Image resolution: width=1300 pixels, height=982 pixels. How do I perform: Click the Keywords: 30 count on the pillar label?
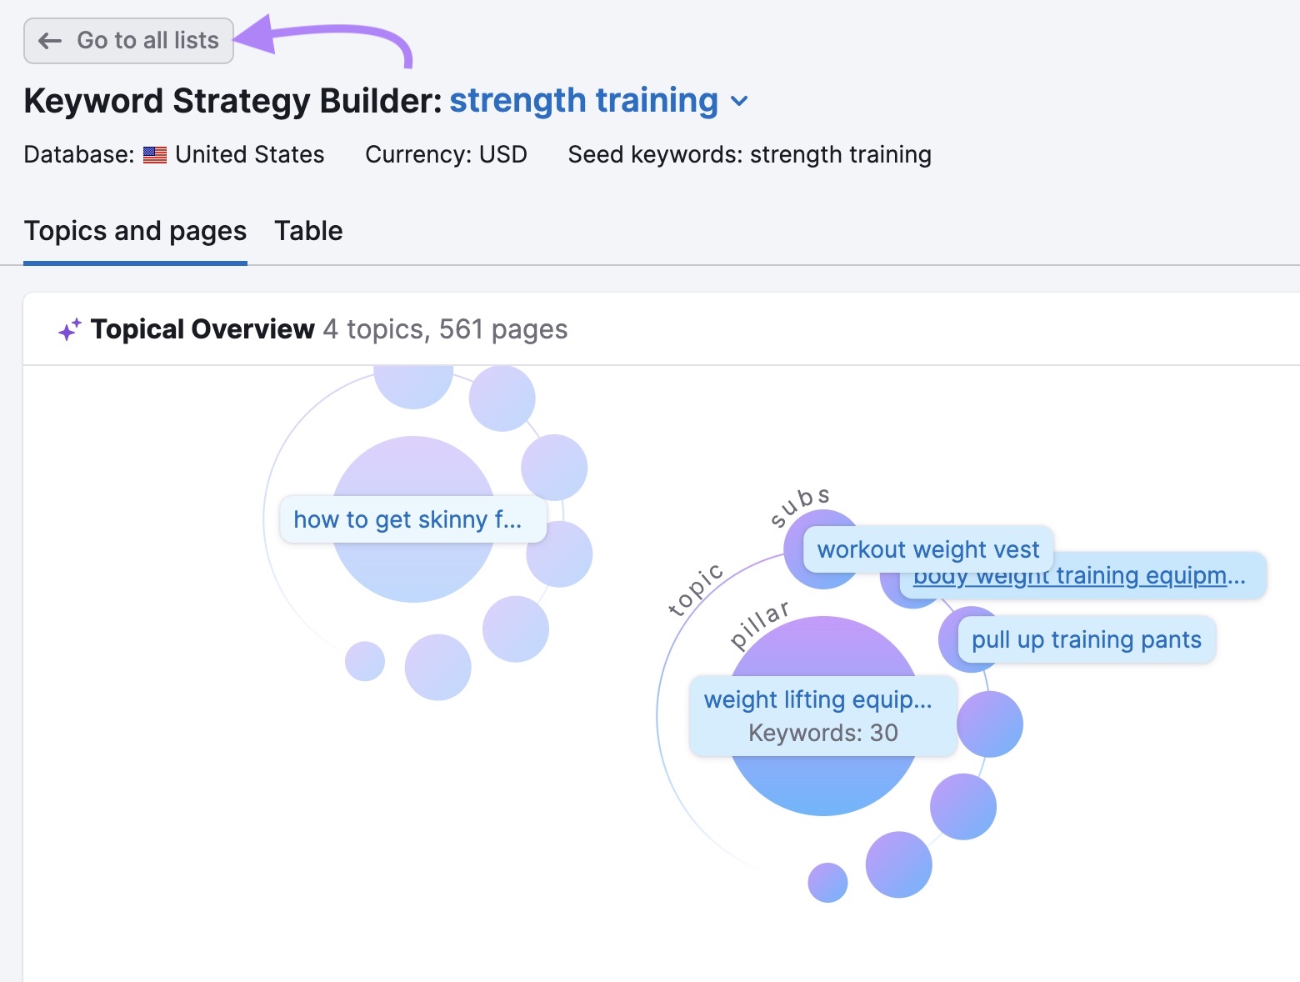(x=822, y=733)
